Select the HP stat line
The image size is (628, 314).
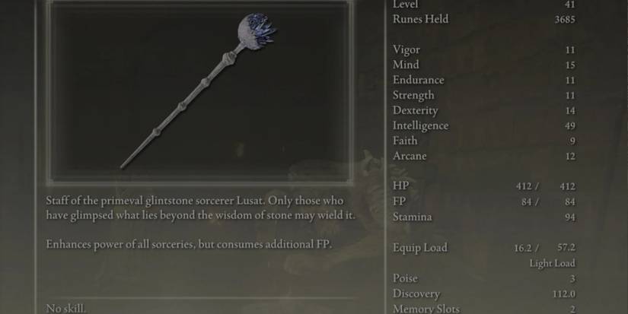(x=484, y=186)
